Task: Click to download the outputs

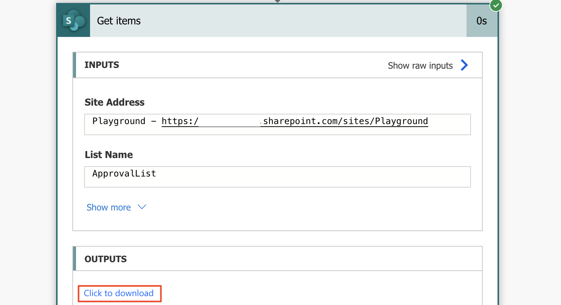Action: (x=119, y=293)
